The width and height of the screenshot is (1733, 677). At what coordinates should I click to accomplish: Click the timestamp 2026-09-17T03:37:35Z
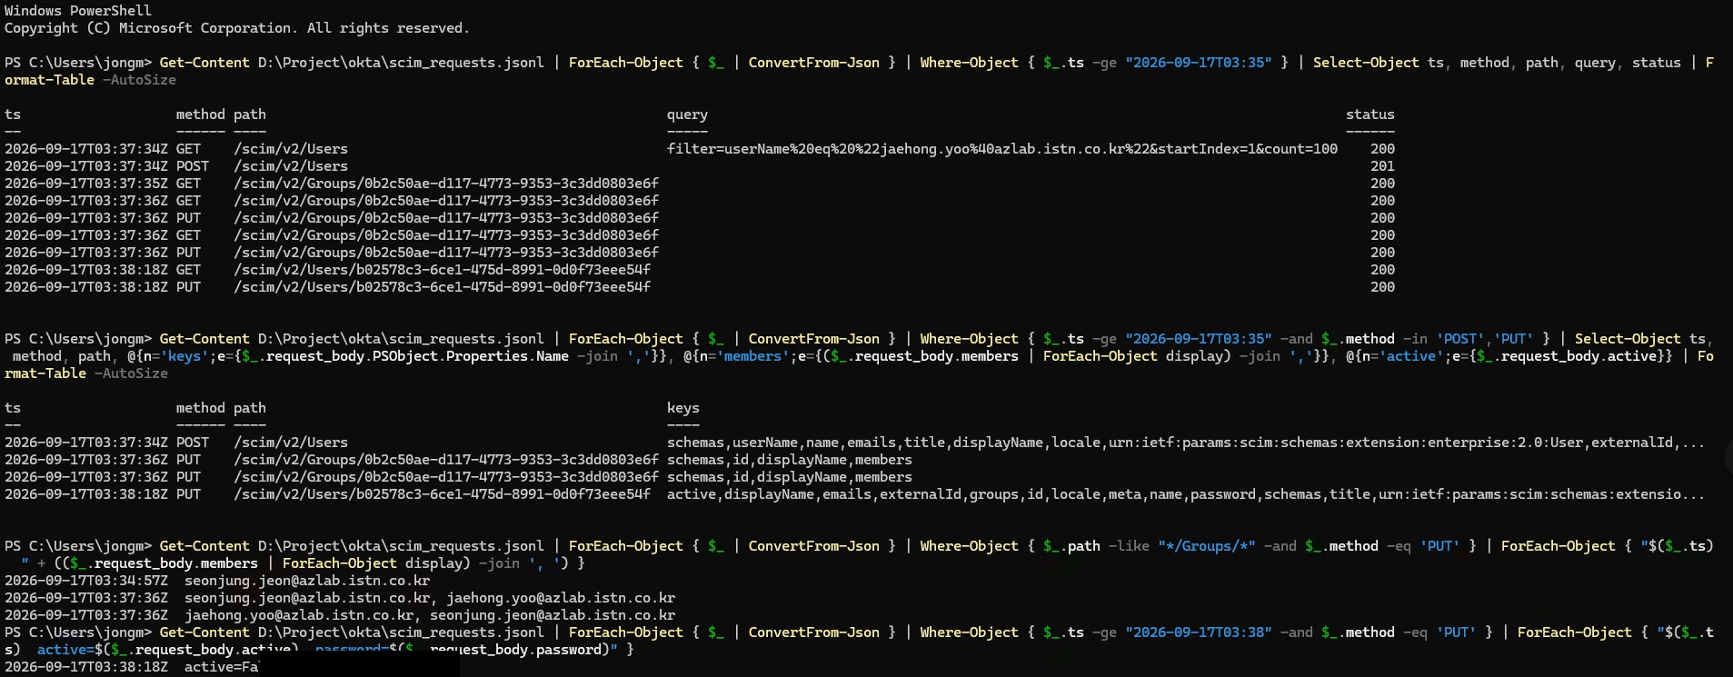coord(86,184)
